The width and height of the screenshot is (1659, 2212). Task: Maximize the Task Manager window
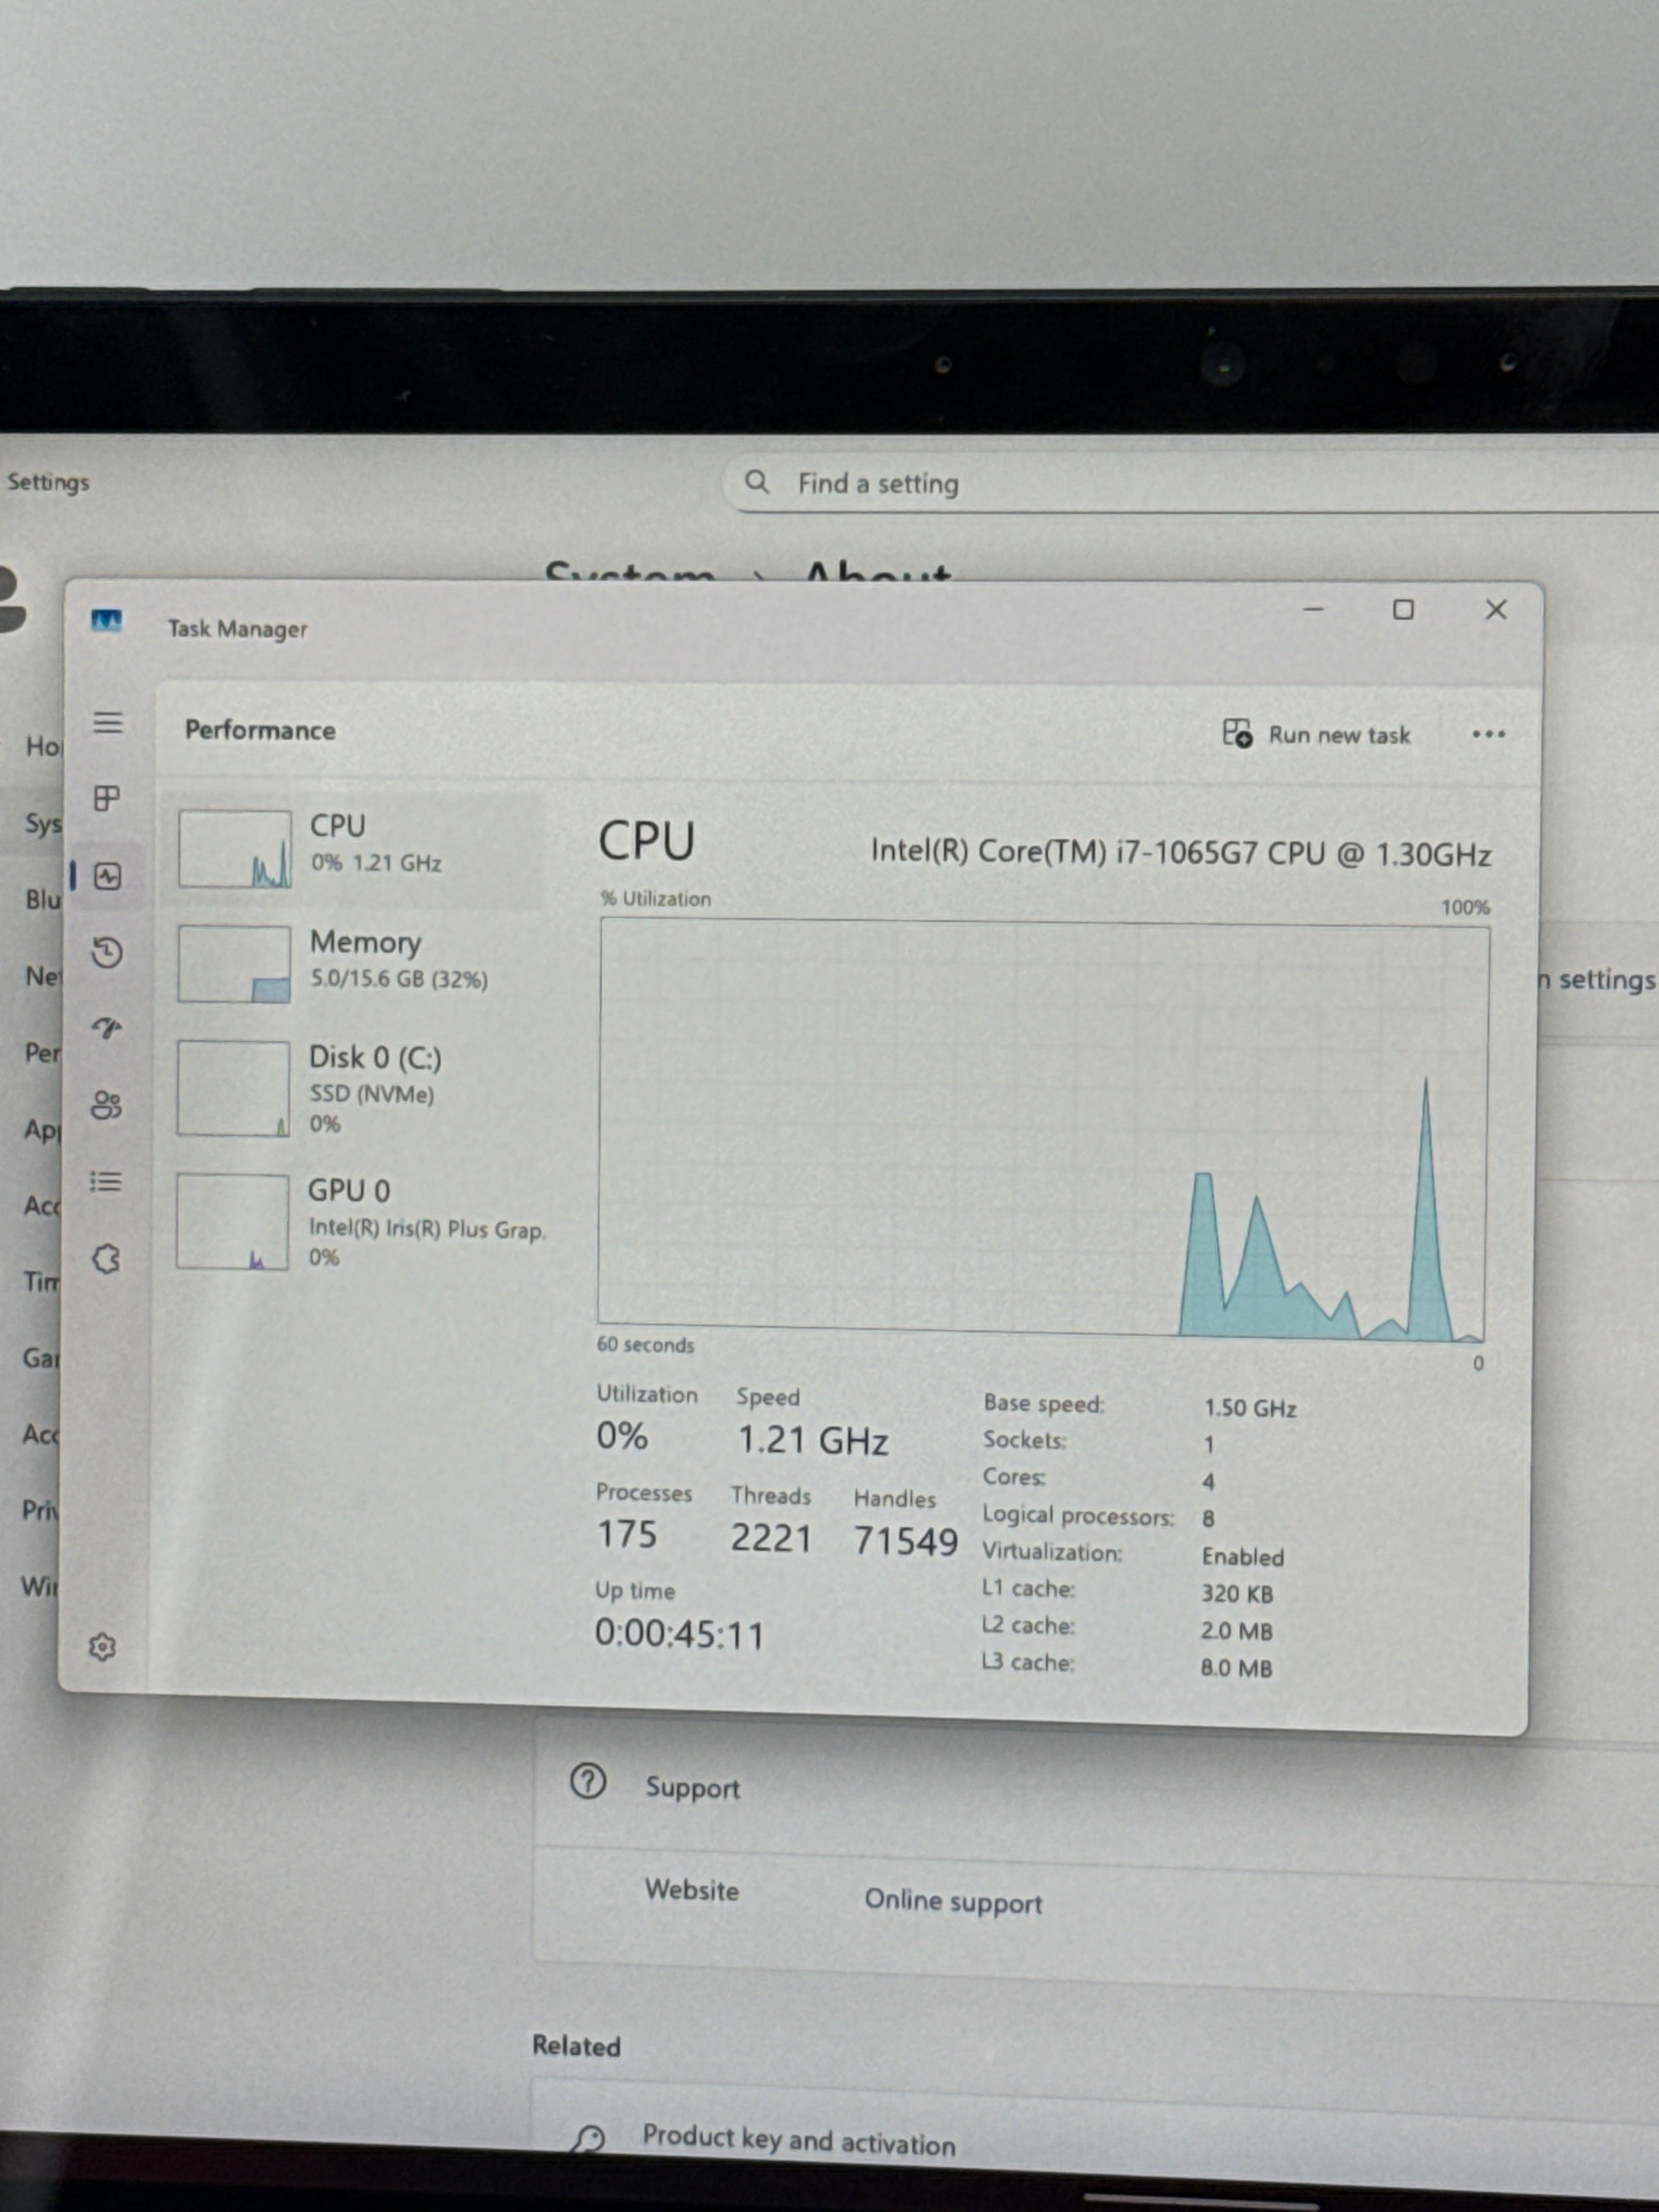[1403, 609]
